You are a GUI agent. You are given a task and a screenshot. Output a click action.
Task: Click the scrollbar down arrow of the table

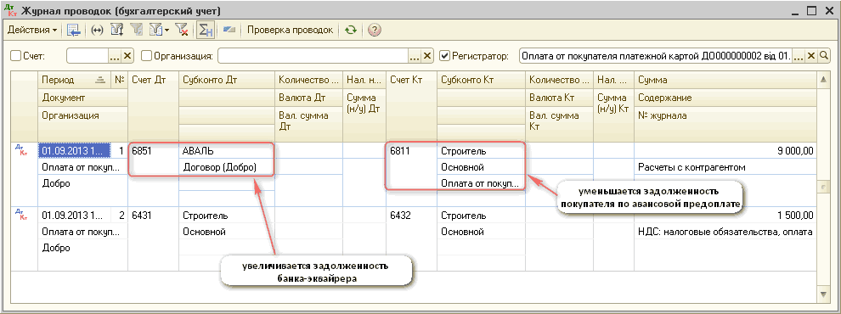(823, 294)
